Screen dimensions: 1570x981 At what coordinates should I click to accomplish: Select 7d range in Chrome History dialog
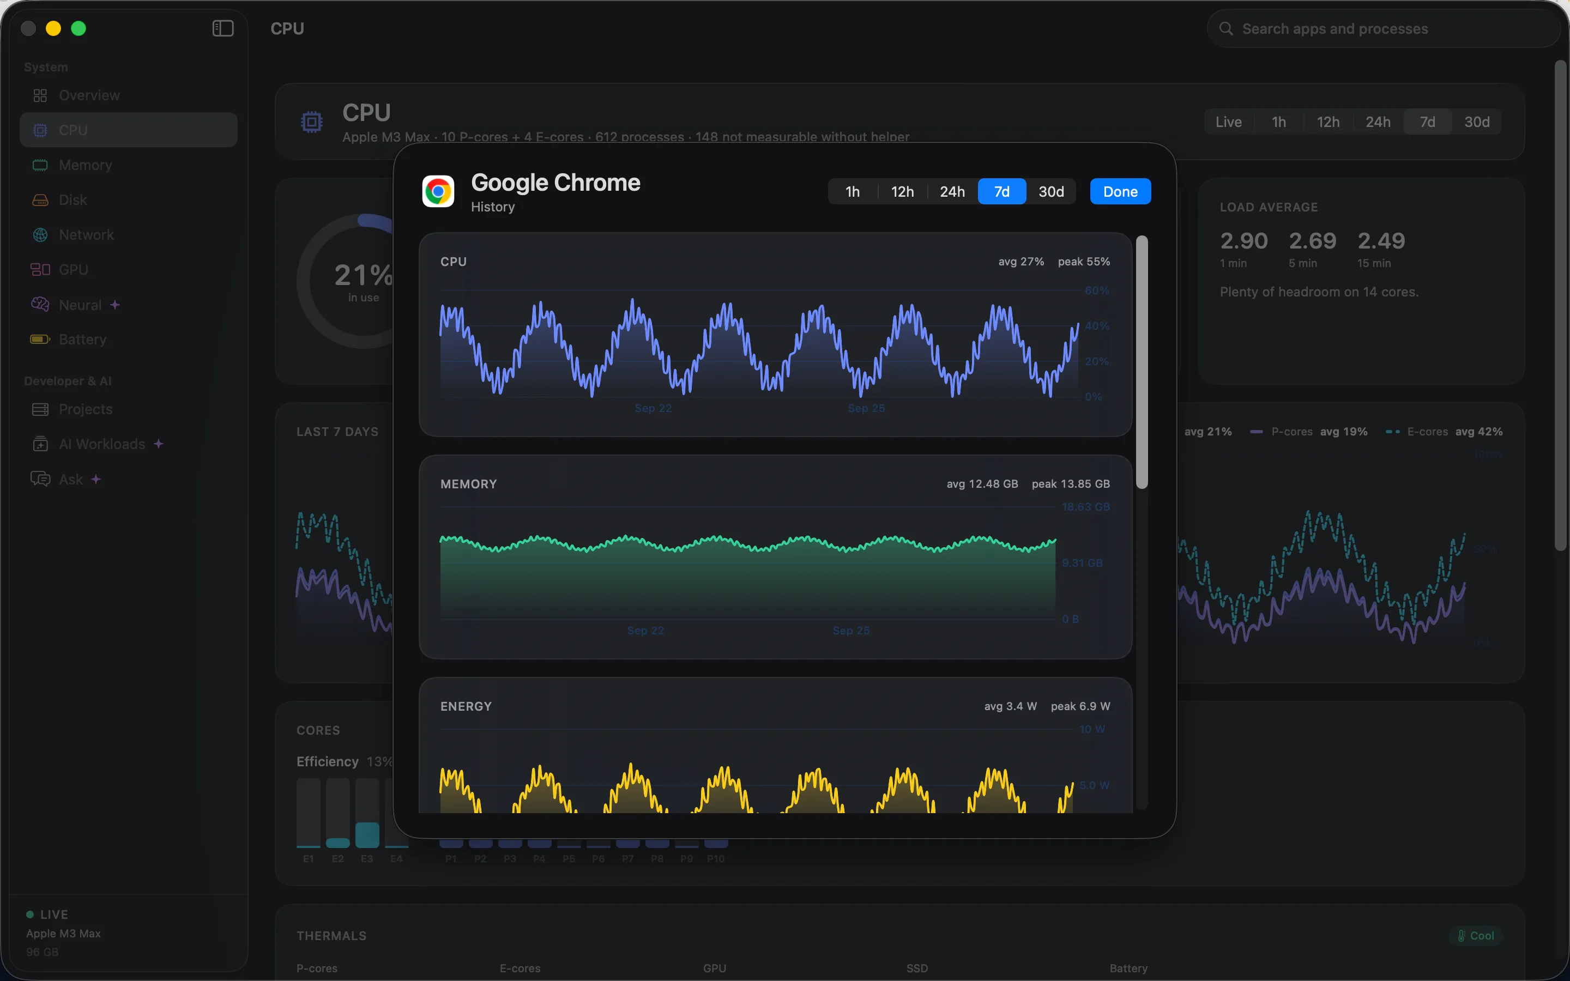click(x=1001, y=191)
